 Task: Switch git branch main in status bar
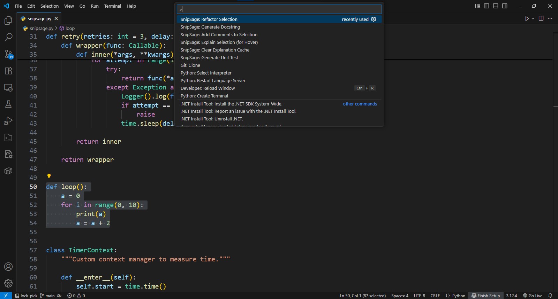pos(47,296)
